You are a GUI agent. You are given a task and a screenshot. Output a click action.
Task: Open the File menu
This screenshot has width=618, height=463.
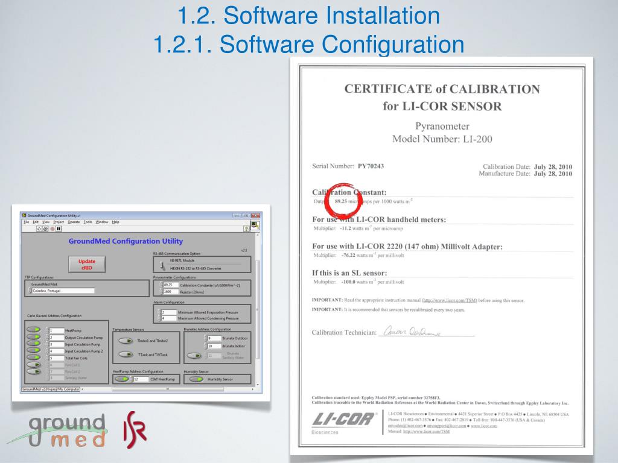(x=26, y=222)
